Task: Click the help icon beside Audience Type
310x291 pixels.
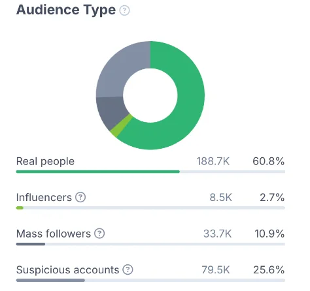Action: pos(124,10)
